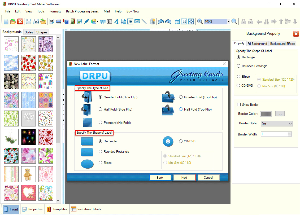Click the 1:1 actual size icon
The height and width of the screenshot is (215, 300).
184,21
